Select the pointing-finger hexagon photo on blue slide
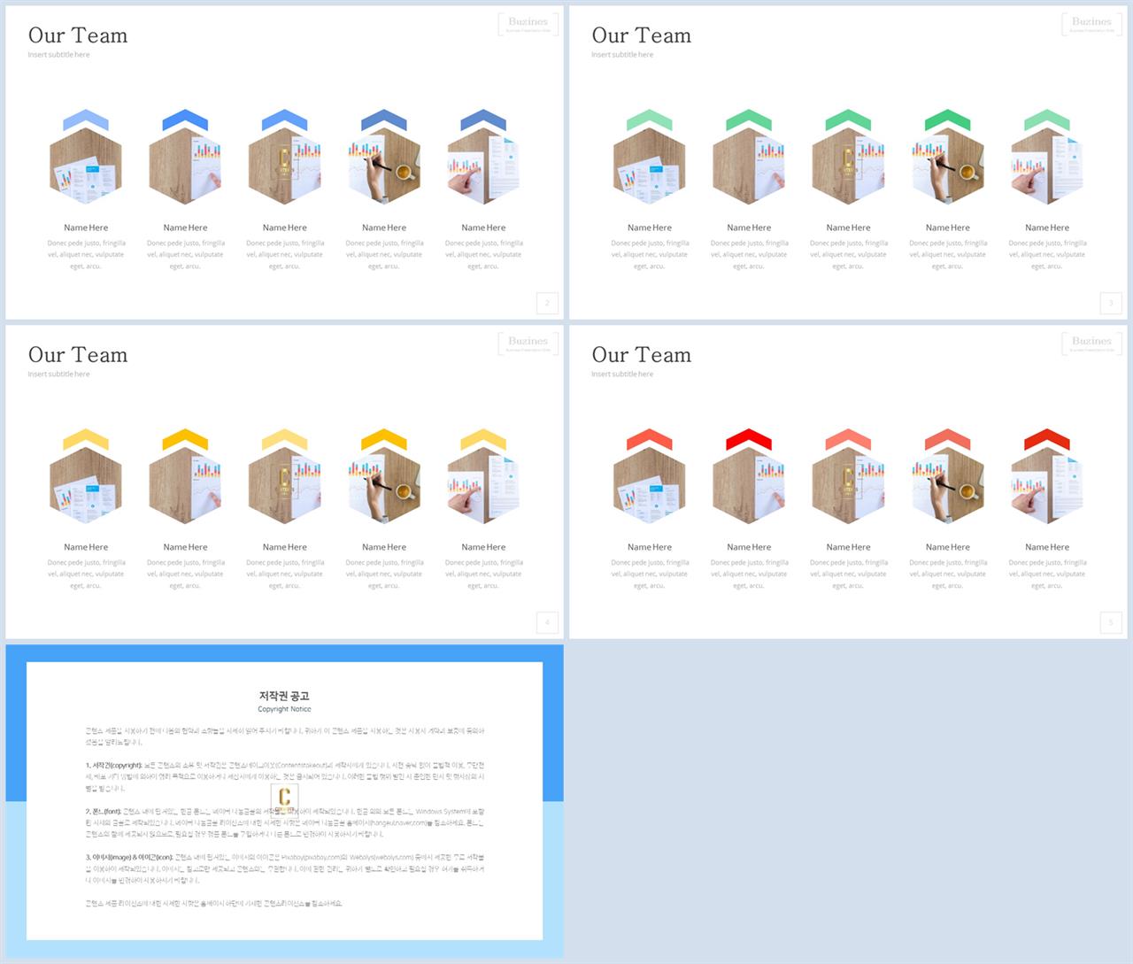Viewport: 1133px width, 964px height. [x=483, y=166]
